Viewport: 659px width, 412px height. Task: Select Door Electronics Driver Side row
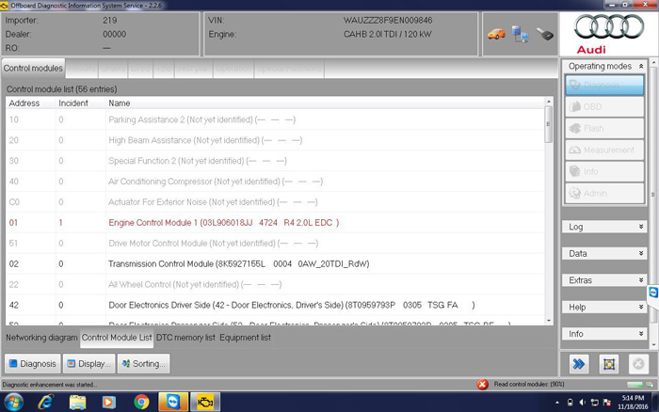[x=275, y=305]
